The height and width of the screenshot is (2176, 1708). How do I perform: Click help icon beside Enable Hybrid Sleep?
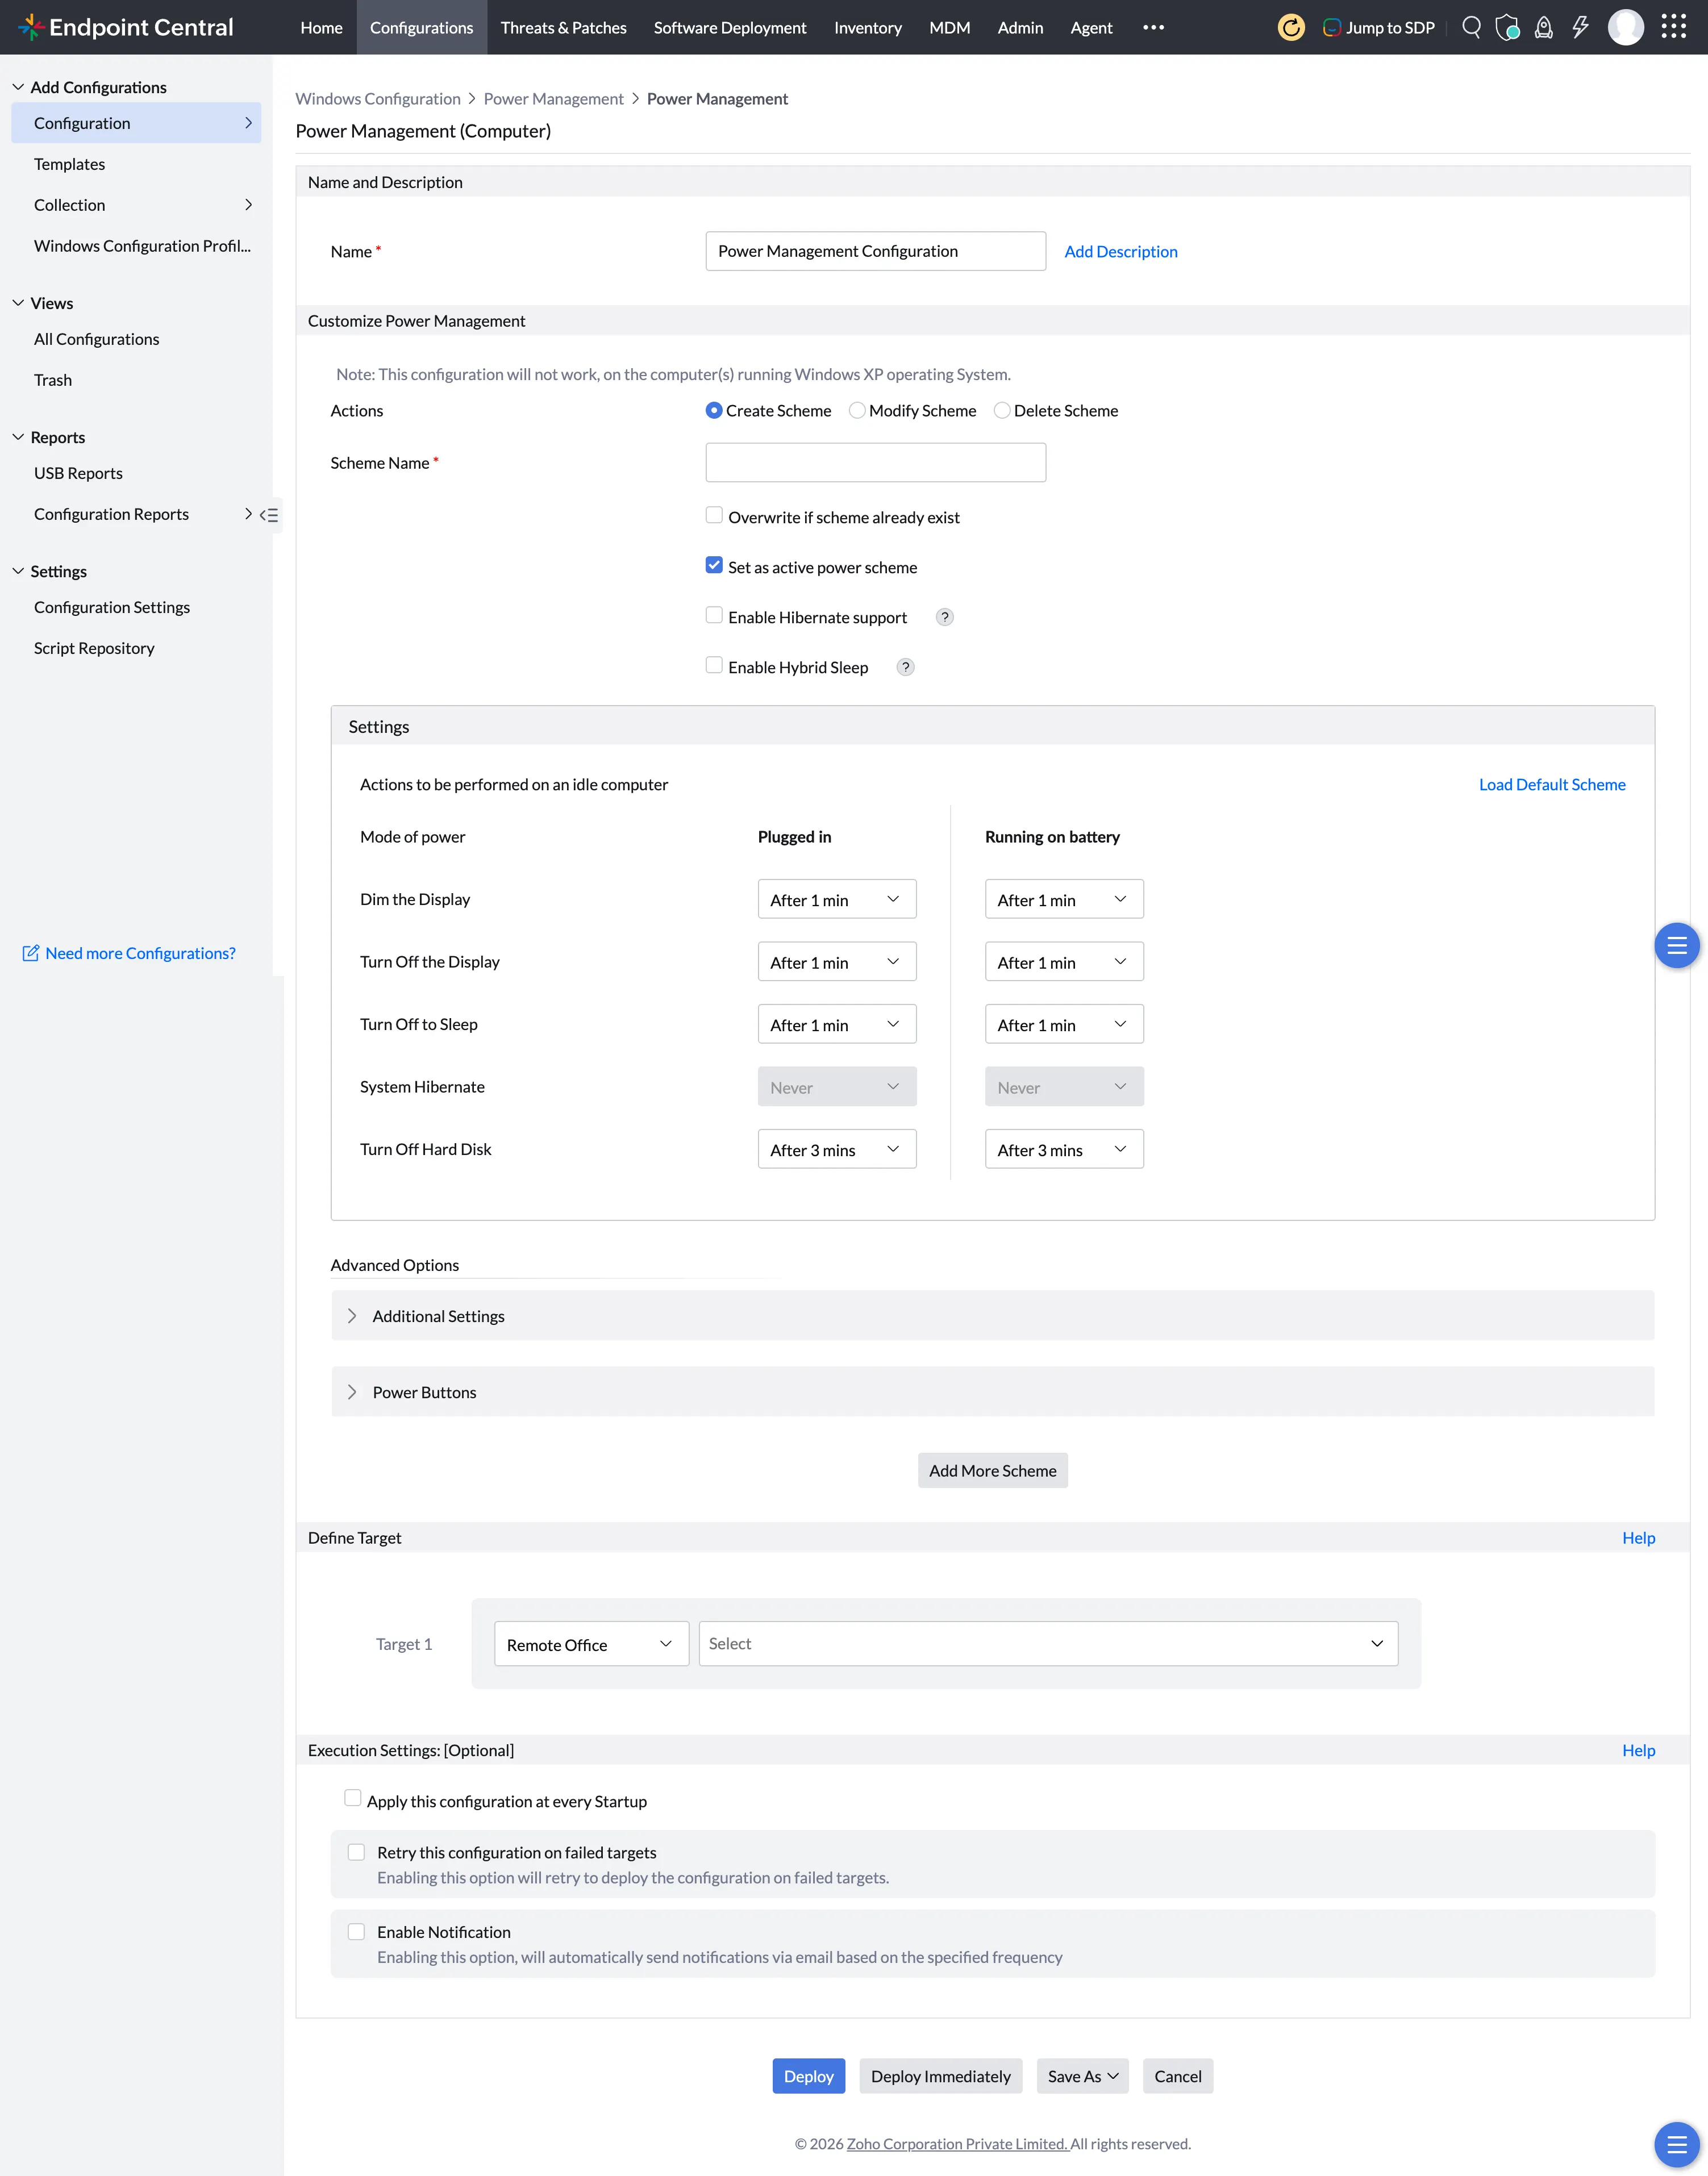coord(905,667)
